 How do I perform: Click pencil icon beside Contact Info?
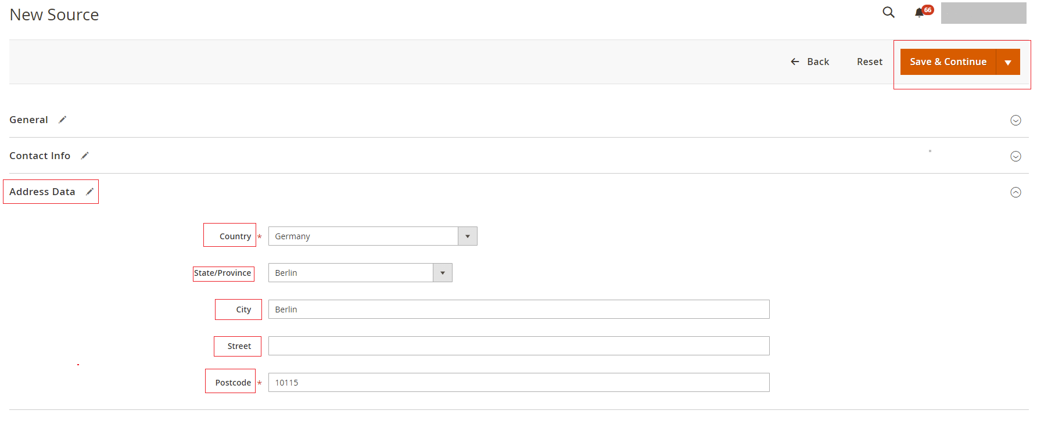85,156
